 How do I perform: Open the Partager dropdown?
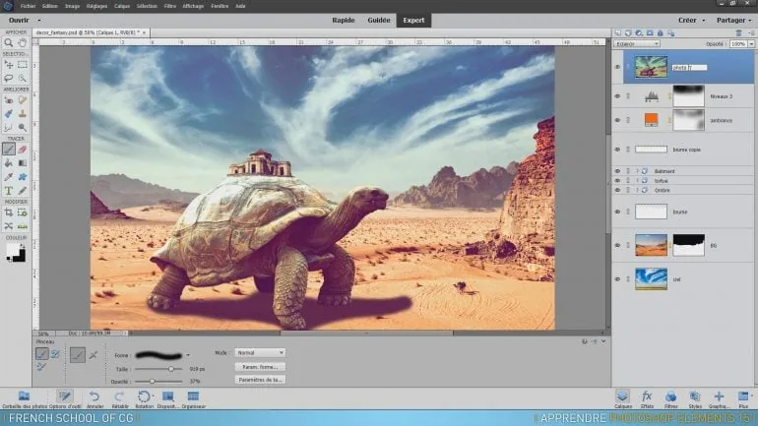(x=733, y=21)
